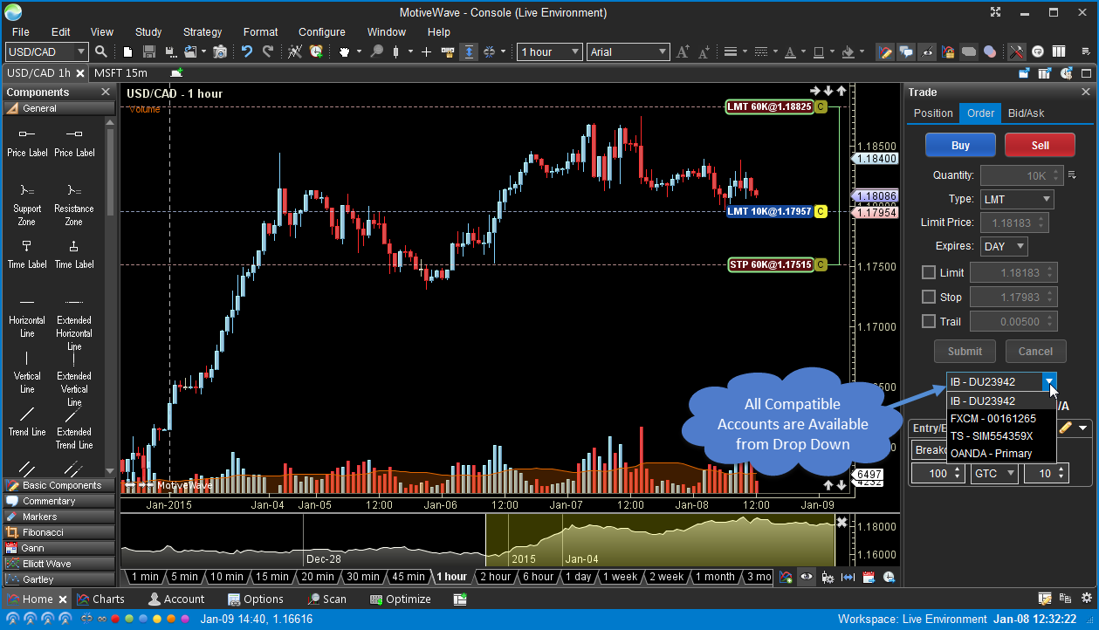The image size is (1099, 630).
Task: Toggle the pencil drawing mode icon in toolbar
Action: click(885, 52)
